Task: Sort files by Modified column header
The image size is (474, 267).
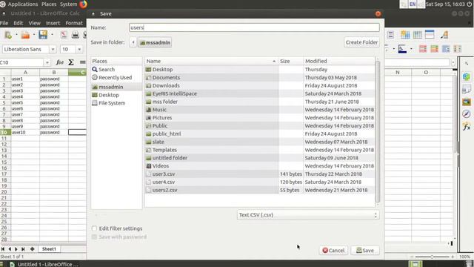Action: click(x=339, y=61)
